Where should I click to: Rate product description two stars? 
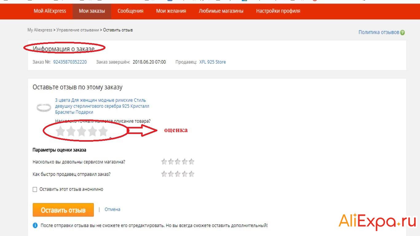tap(71, 132)
